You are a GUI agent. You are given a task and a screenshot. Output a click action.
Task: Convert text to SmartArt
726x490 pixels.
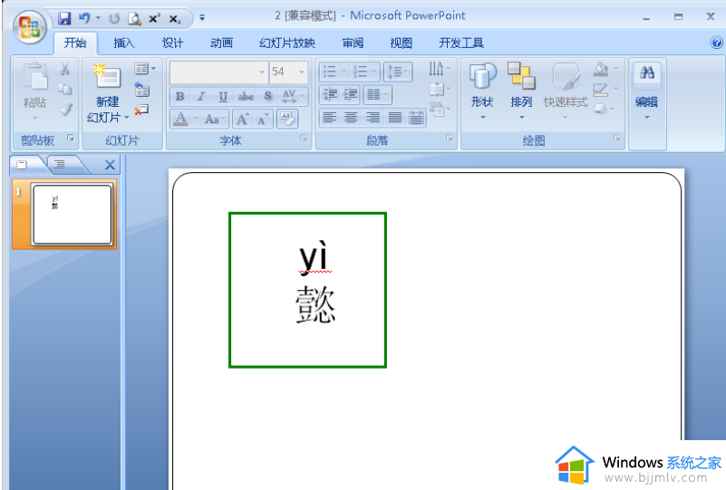[x=439, y=110]
